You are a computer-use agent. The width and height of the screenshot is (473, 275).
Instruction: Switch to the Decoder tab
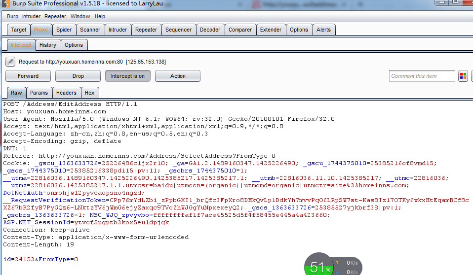[x=210, y=30]
